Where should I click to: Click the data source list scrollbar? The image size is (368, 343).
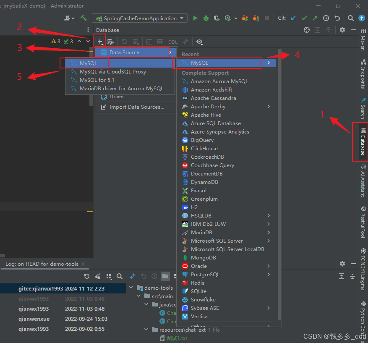(x=279, y=185)
